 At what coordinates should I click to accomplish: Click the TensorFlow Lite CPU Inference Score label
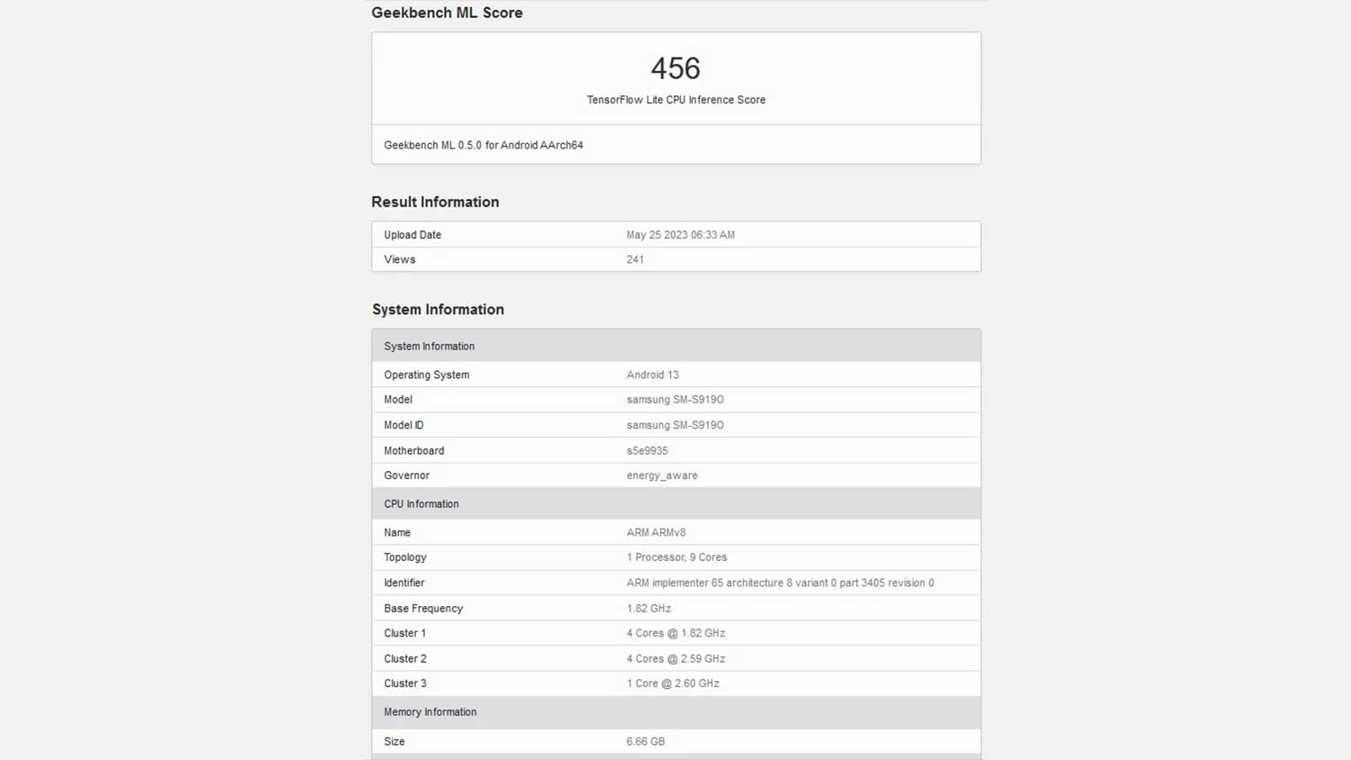(675, 100)
